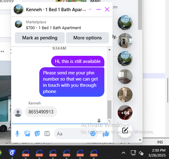Select the 'Please send me your phn number' message
Viewport: 169px width, 159px height.
point(72,82)
